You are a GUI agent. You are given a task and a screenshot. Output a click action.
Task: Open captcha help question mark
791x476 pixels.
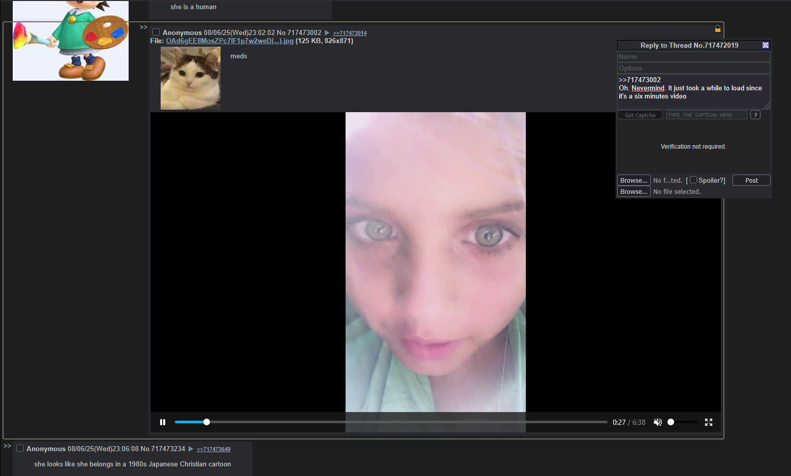(755, 115)
